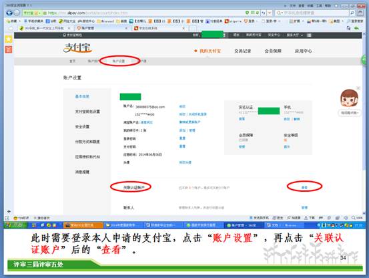The width and height of the screenshot is (369, 278).
Task: Switch to the orange highlighted taskbar window
Action: [83, 225]
